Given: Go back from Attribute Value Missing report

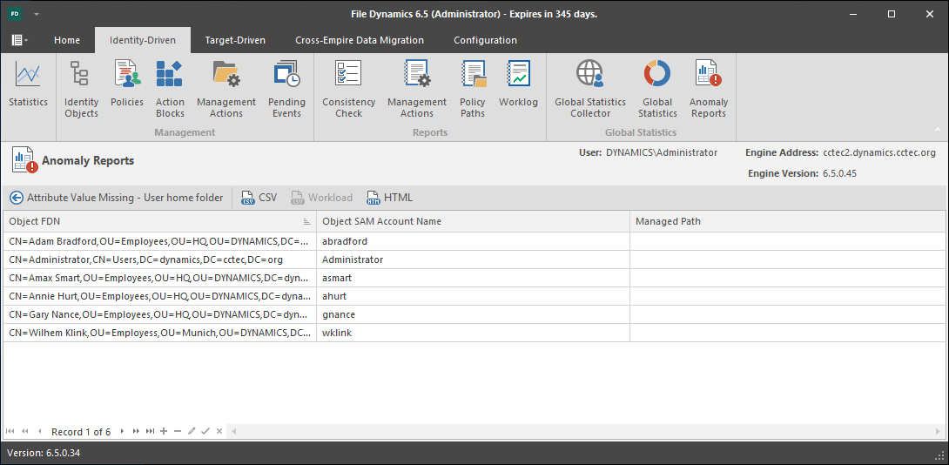Looking at the screenshot, I should coord(16,198).
